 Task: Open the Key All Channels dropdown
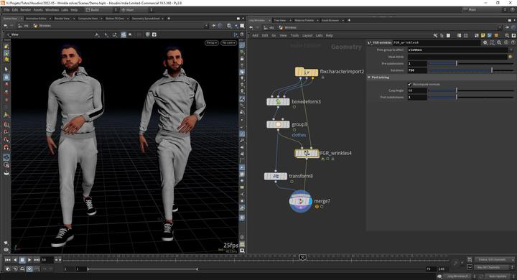494,267
